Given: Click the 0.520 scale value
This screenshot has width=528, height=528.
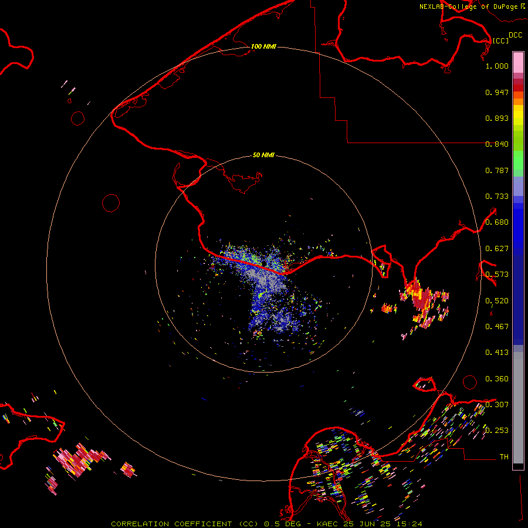Looking at the screenshot, I should click(497, 301).
